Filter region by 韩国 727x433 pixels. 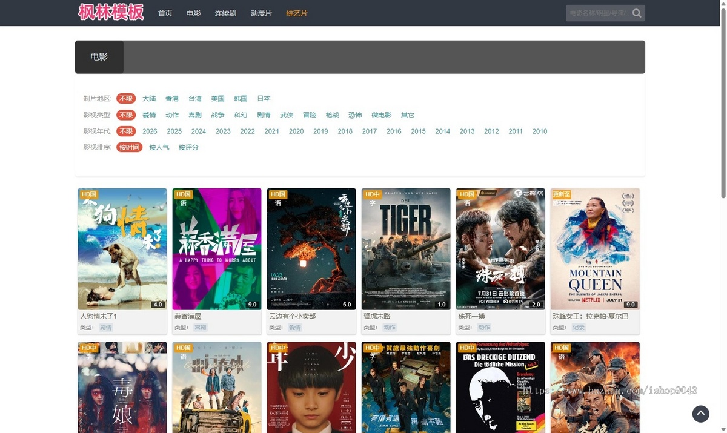241,99
